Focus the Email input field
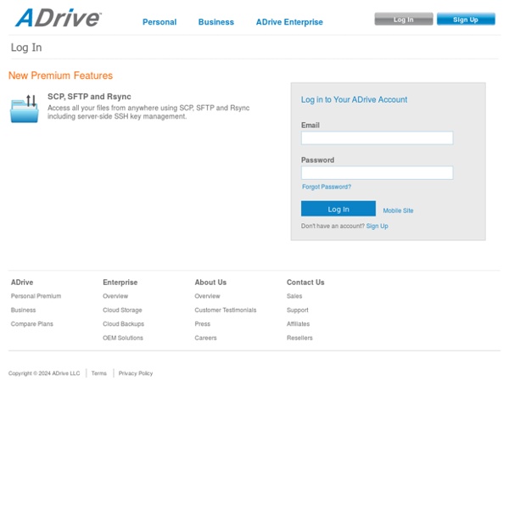 point(377,138)
